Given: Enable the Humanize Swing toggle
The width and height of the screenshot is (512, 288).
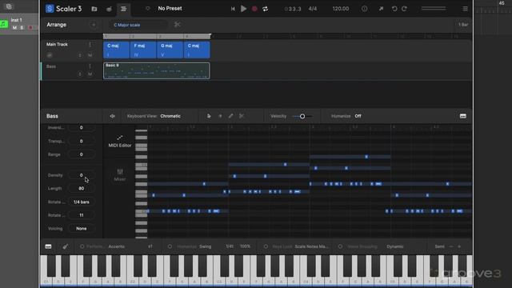Looking at the screenshot, I should pos(170,246).
